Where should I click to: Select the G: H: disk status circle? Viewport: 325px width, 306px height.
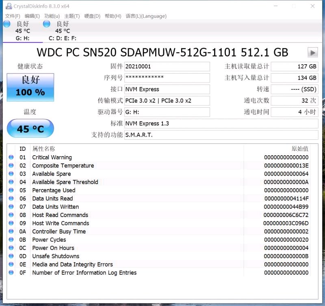(7, 24)
